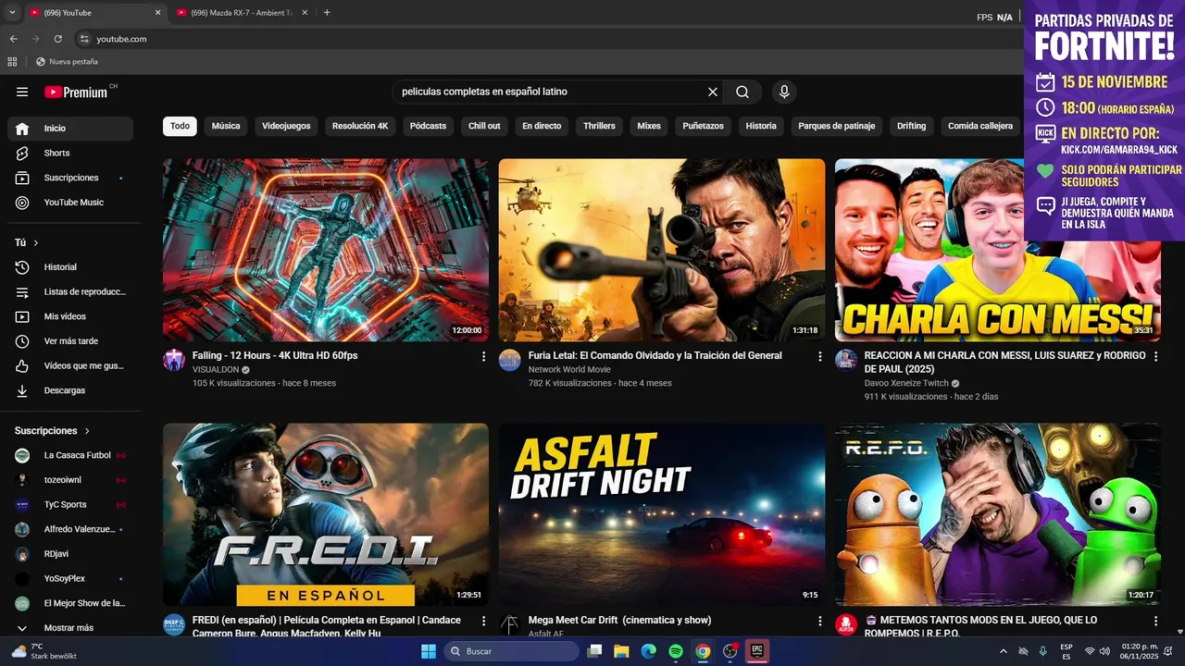This screenshot has height=666, width=1185.
Task: Open new browser tab with plus
Action: coord(327,13)
